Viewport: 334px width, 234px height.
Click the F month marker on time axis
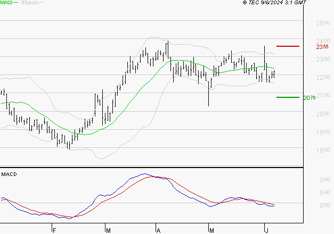tap(54, 230)
